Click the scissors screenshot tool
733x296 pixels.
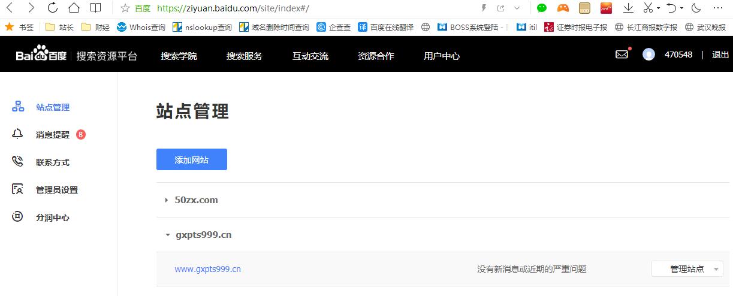click(x=648, y=8)
